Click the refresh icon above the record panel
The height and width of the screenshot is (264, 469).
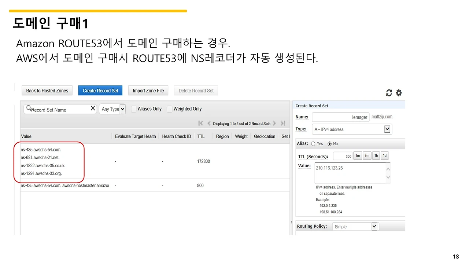pos(389,93)
